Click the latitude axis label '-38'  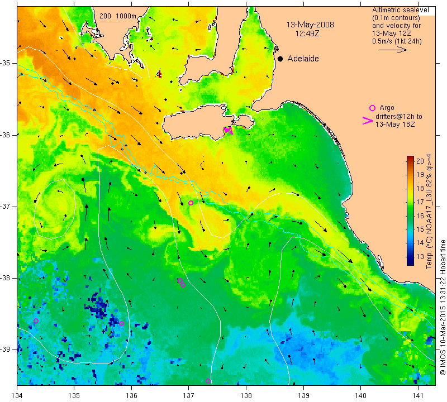[x=6, y=278]
